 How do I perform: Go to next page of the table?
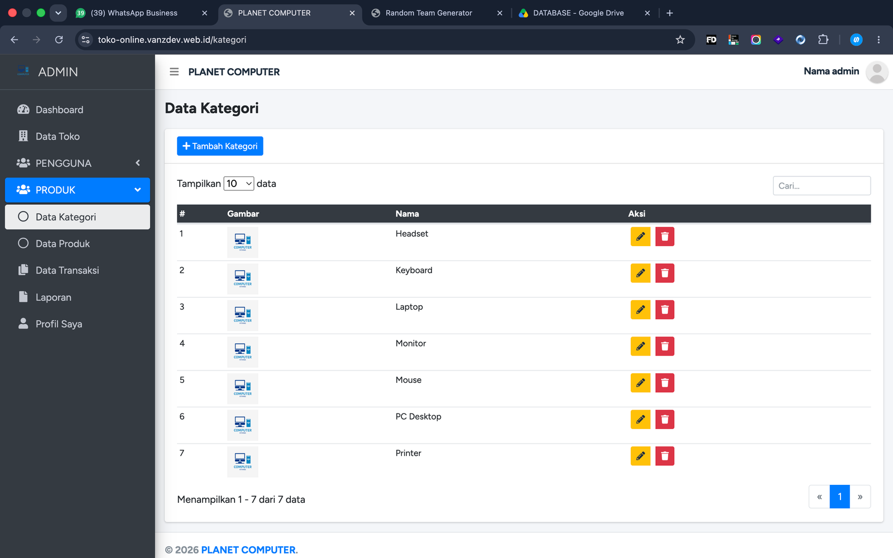860,497
